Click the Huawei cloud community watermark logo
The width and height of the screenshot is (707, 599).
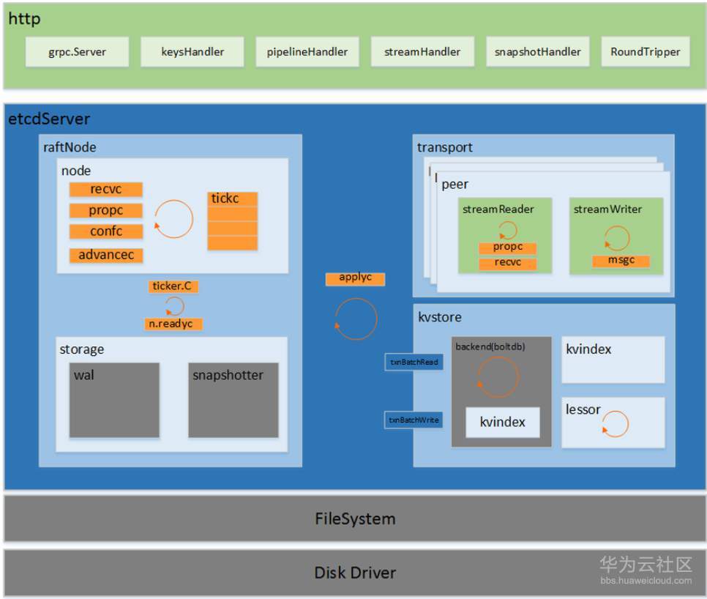click(646, 569)
